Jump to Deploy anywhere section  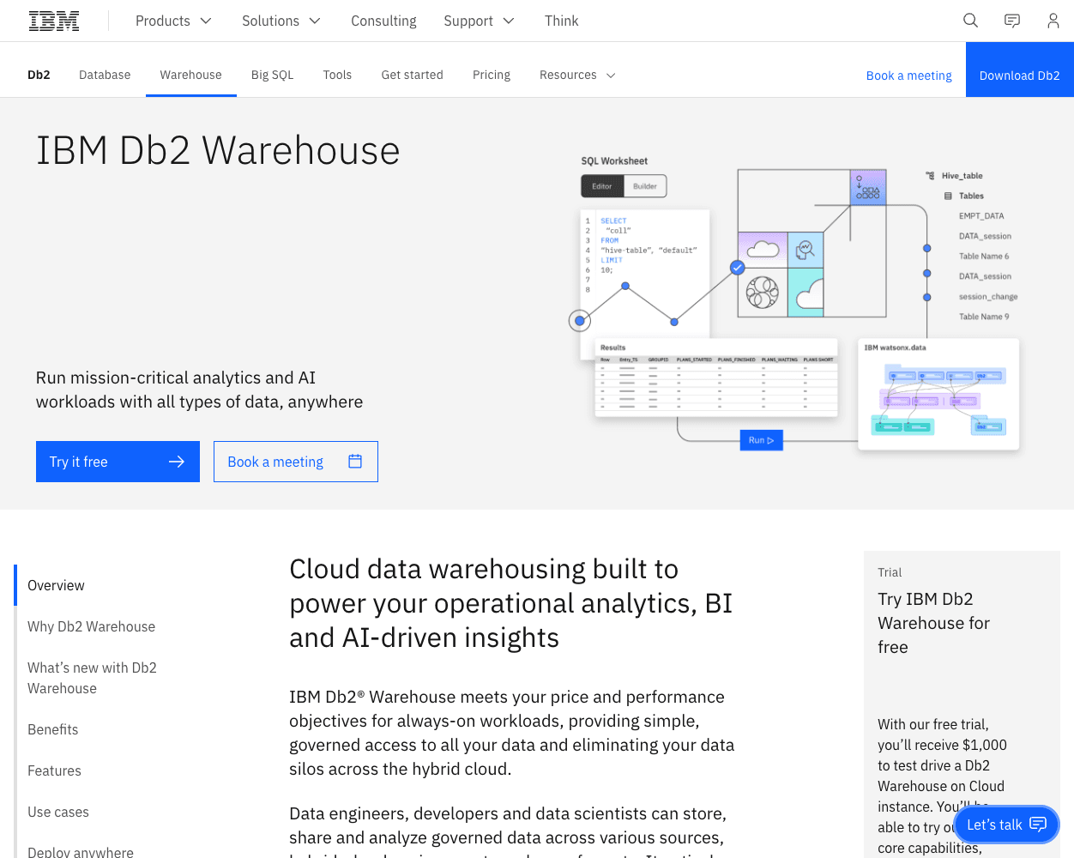[x=81, y=852]
